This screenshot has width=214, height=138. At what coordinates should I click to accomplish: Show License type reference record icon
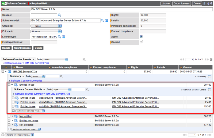[63, 37]
